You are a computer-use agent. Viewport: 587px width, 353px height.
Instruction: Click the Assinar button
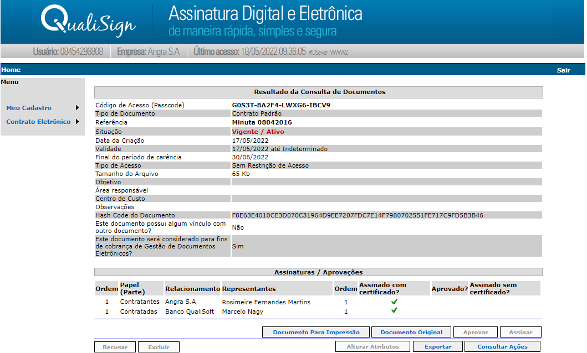tap(520, 332)
